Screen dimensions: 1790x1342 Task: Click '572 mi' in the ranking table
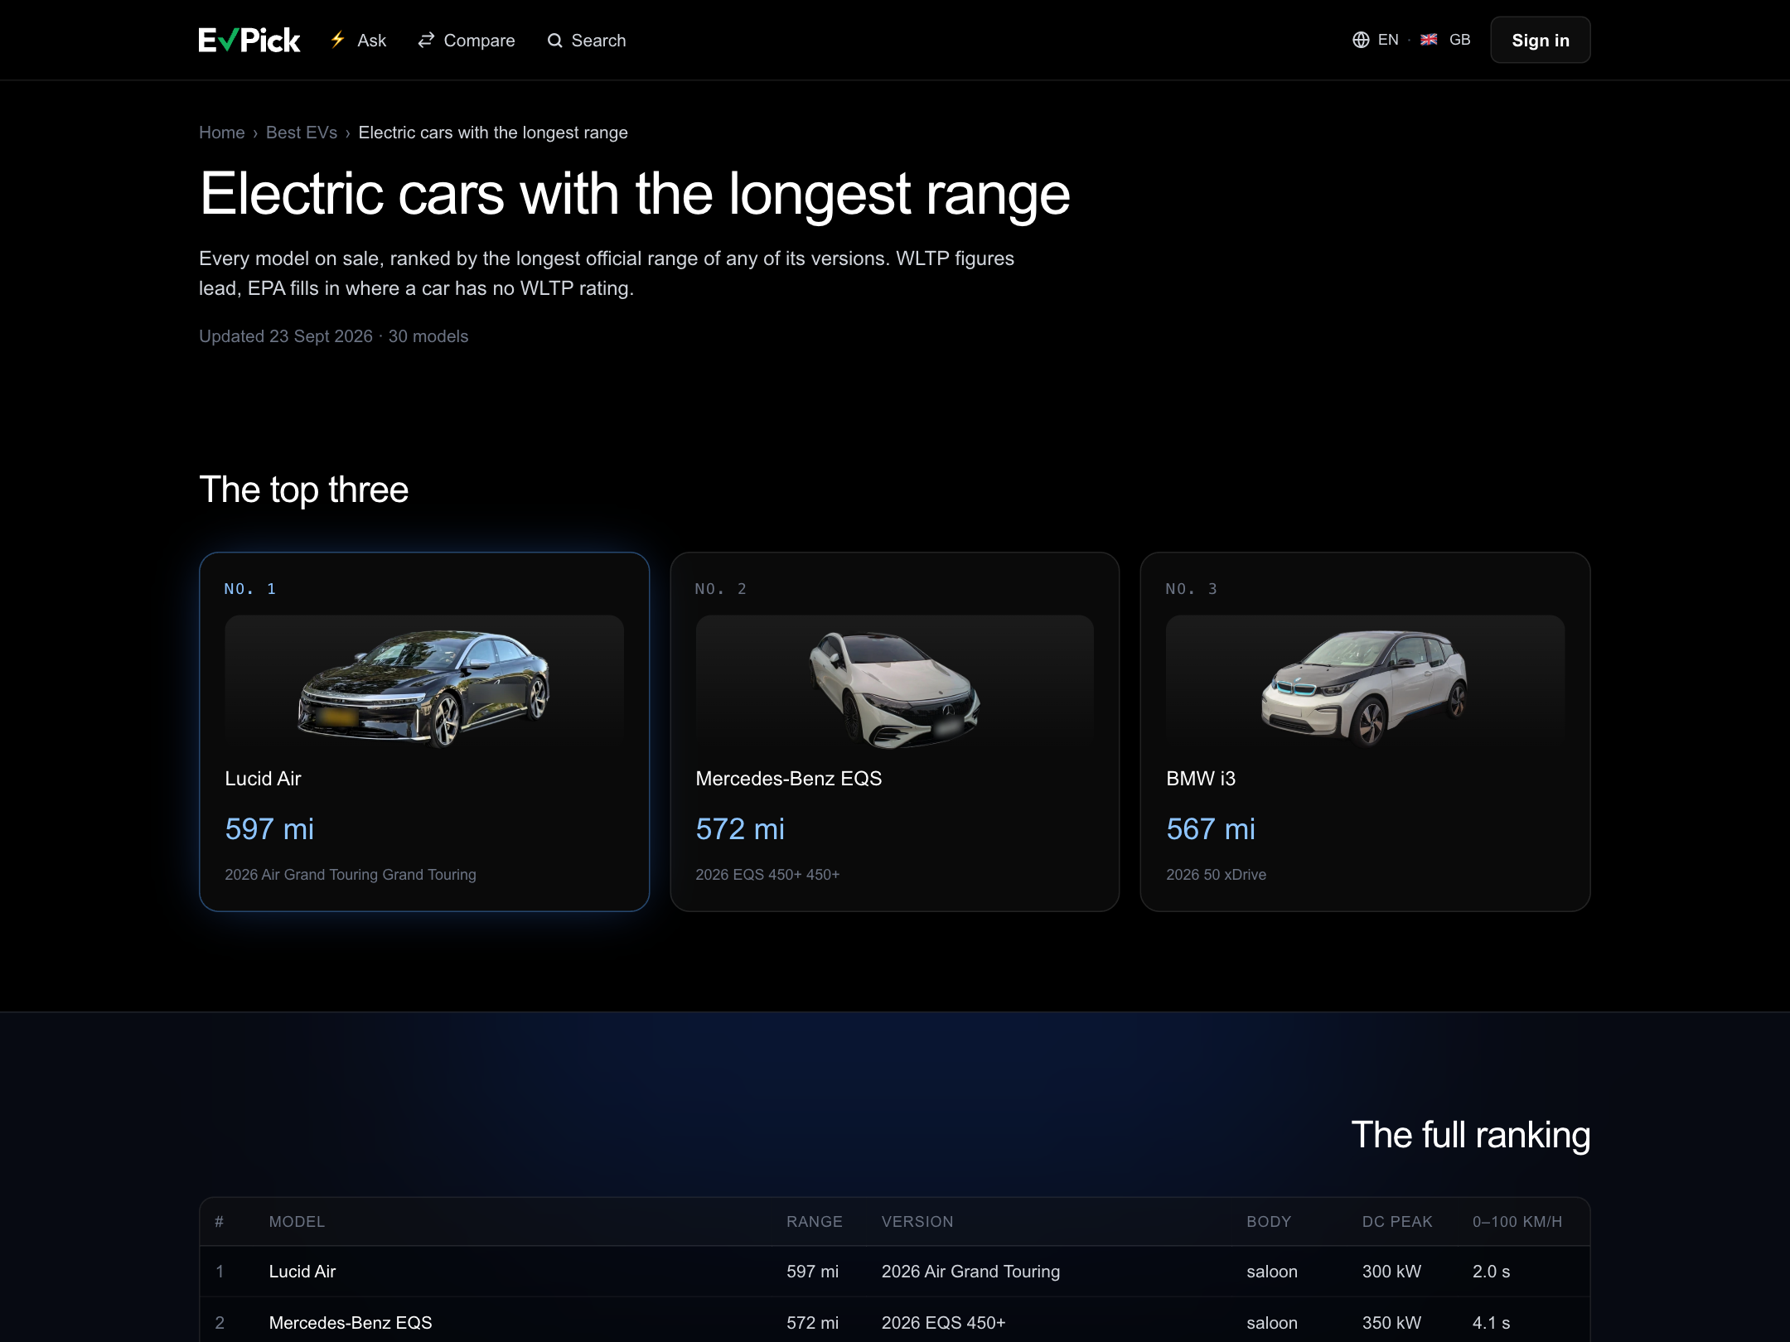(812, 1323)
